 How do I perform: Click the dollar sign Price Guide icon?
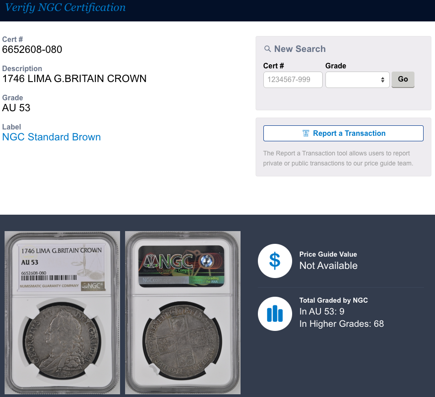pyautogui.click(x=275, y=261)
